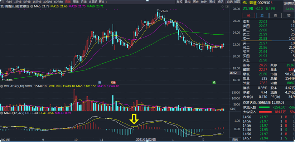The width and height of the screenshot is (295, 142).
Task: Select the 日线 daily chart tab
Action: pyautogui.click(x=68, y=2)
